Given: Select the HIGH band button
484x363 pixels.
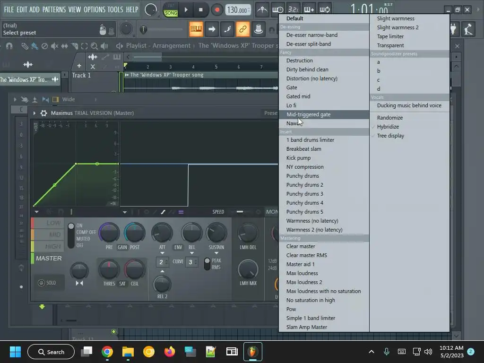Looking at the screenshot, I should (48, 246).
